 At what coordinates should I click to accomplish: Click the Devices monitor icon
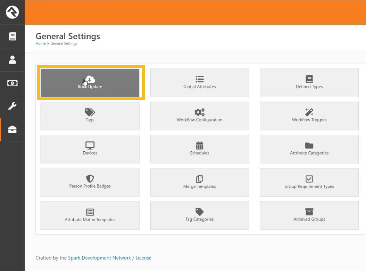pyautogui.click(x=90, y=145)
